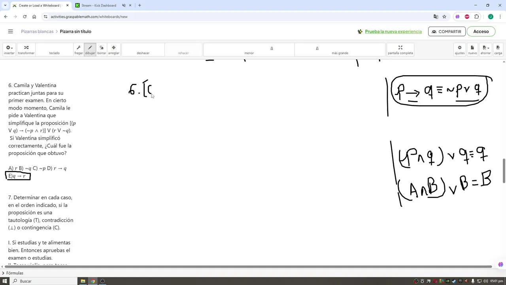The image size is (506, 285).
Task: Bookmark this page with star
Action: (x=444, y=17)
